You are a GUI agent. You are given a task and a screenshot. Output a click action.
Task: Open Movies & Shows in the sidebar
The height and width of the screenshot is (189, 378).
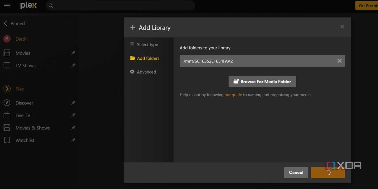[33, 128]
